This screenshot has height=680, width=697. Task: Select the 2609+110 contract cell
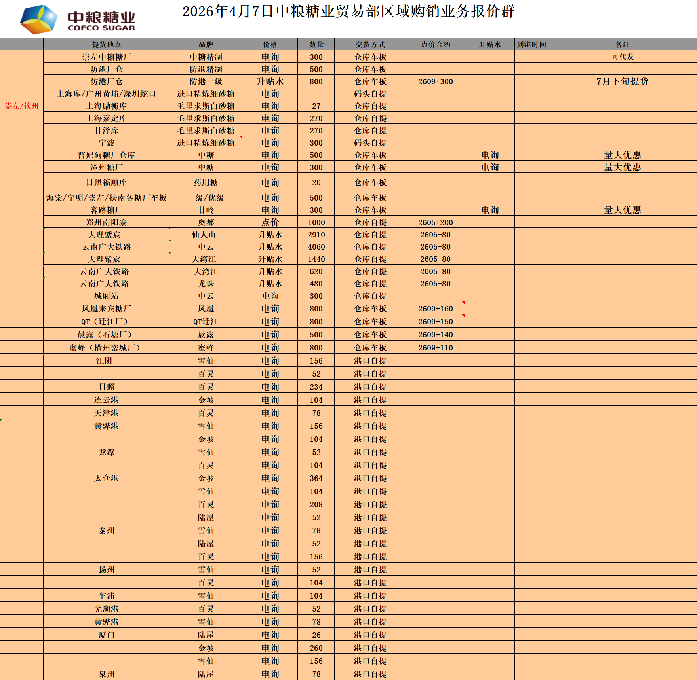pyautogui.click(x=435, y=347)
